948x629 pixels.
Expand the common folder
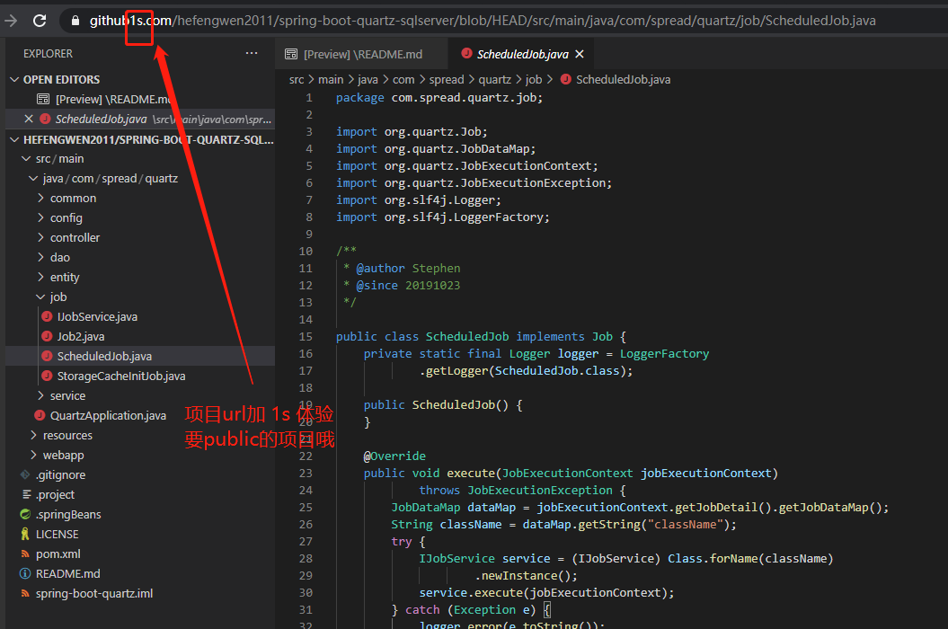point(40,198)
